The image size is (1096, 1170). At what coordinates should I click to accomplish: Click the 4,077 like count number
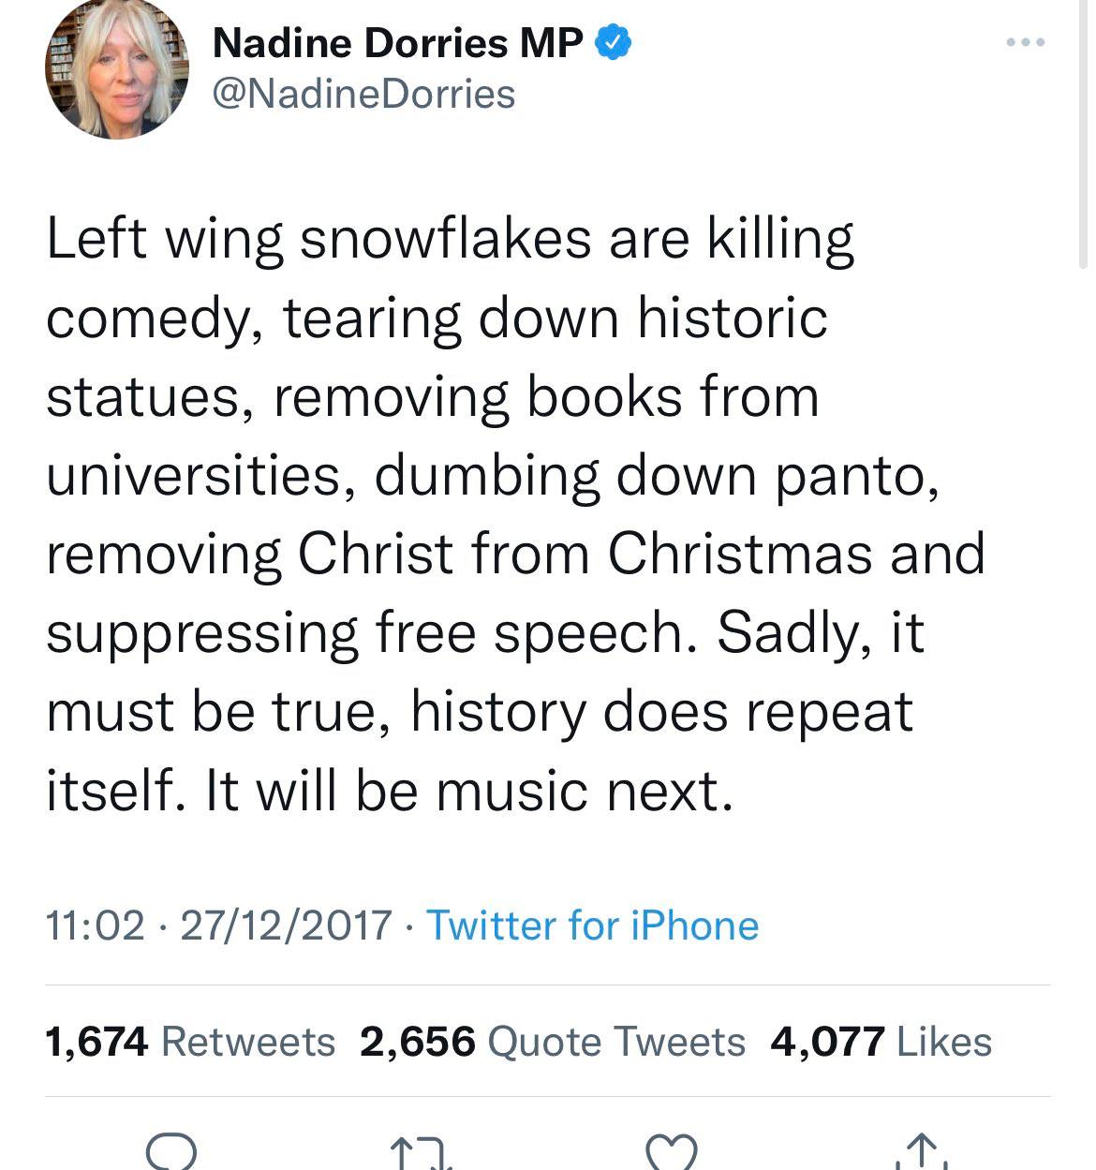[x=827, y=1041]
